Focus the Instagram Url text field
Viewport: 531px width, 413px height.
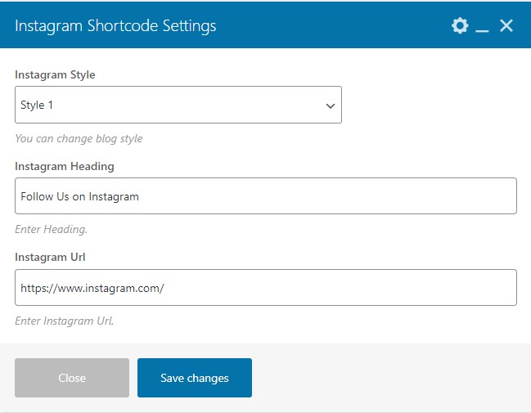[266, 287]
